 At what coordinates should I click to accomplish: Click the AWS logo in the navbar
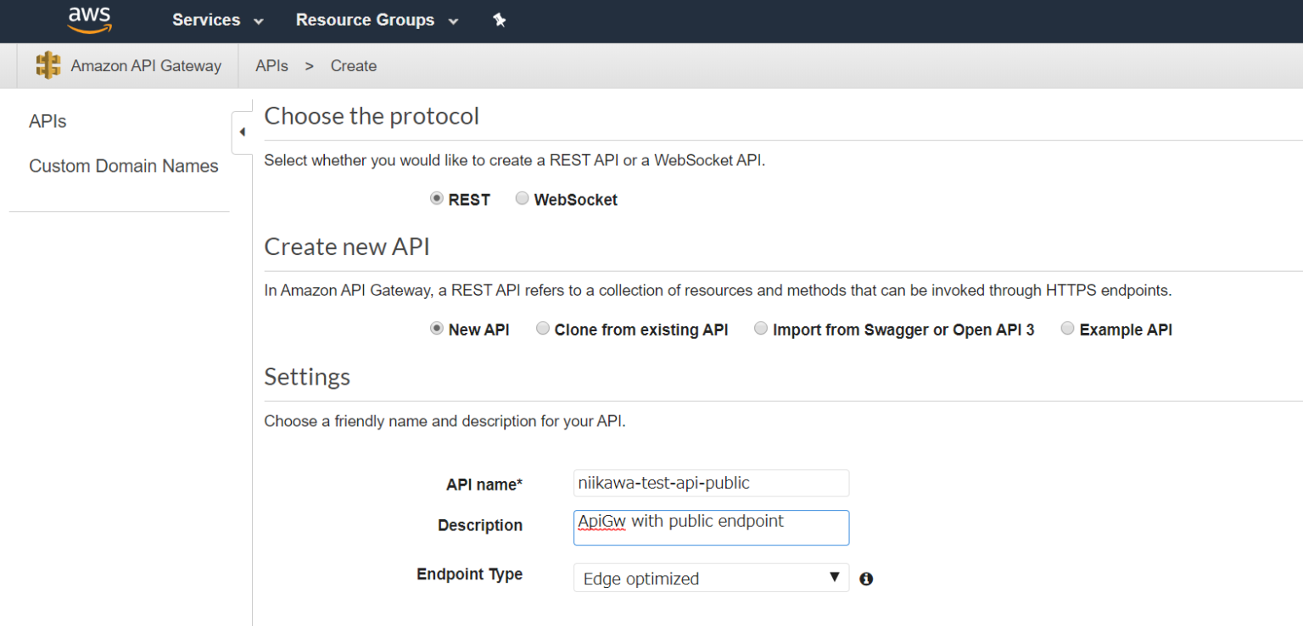click(x=88, y=19)
